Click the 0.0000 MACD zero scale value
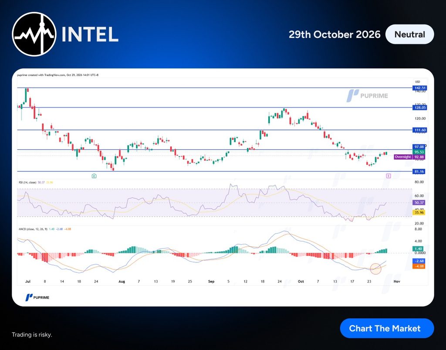This screenshot has height=350, width=446. coord(420,253)
